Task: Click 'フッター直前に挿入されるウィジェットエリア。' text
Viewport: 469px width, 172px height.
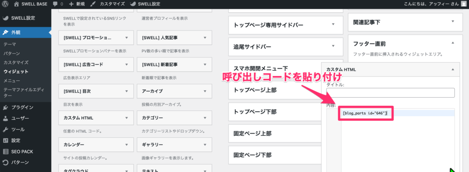Action: pyautogui.click(x=398, y=55)
